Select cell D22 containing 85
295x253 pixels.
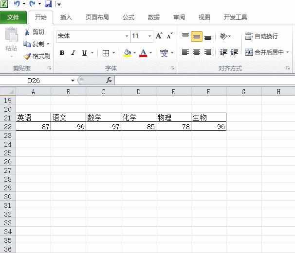tap(138, 126)
